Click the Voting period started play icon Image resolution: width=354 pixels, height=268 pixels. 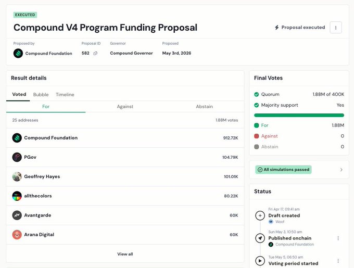(x=260, y=261)
